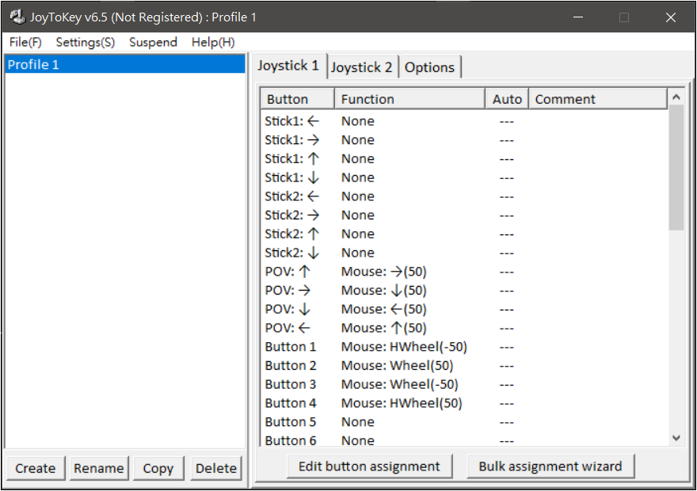Click the Create profile button
The image size is (697, 491).
click(36, 468)
